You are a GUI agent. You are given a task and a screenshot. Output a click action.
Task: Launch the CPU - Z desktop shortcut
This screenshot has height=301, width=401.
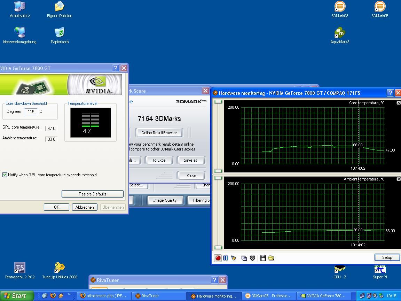pos(340,272)
